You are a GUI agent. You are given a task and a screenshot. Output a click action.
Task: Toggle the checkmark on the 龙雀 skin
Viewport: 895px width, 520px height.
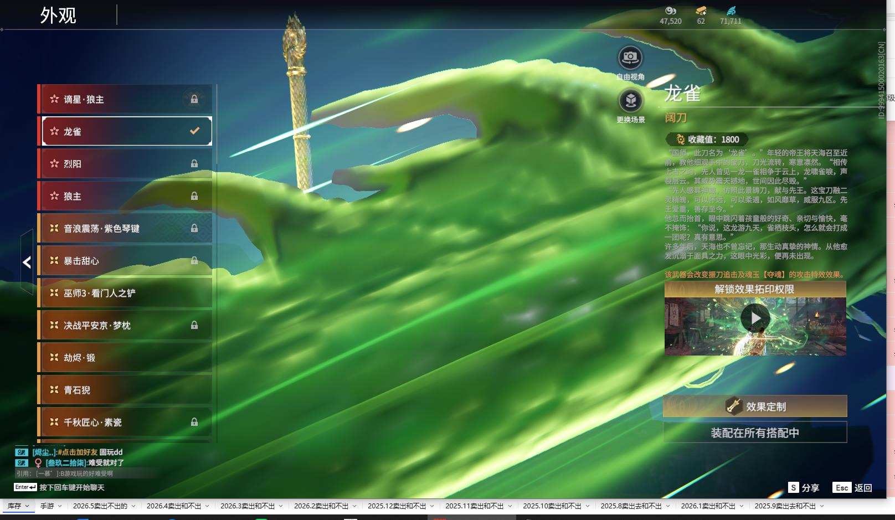pos(194,131)
